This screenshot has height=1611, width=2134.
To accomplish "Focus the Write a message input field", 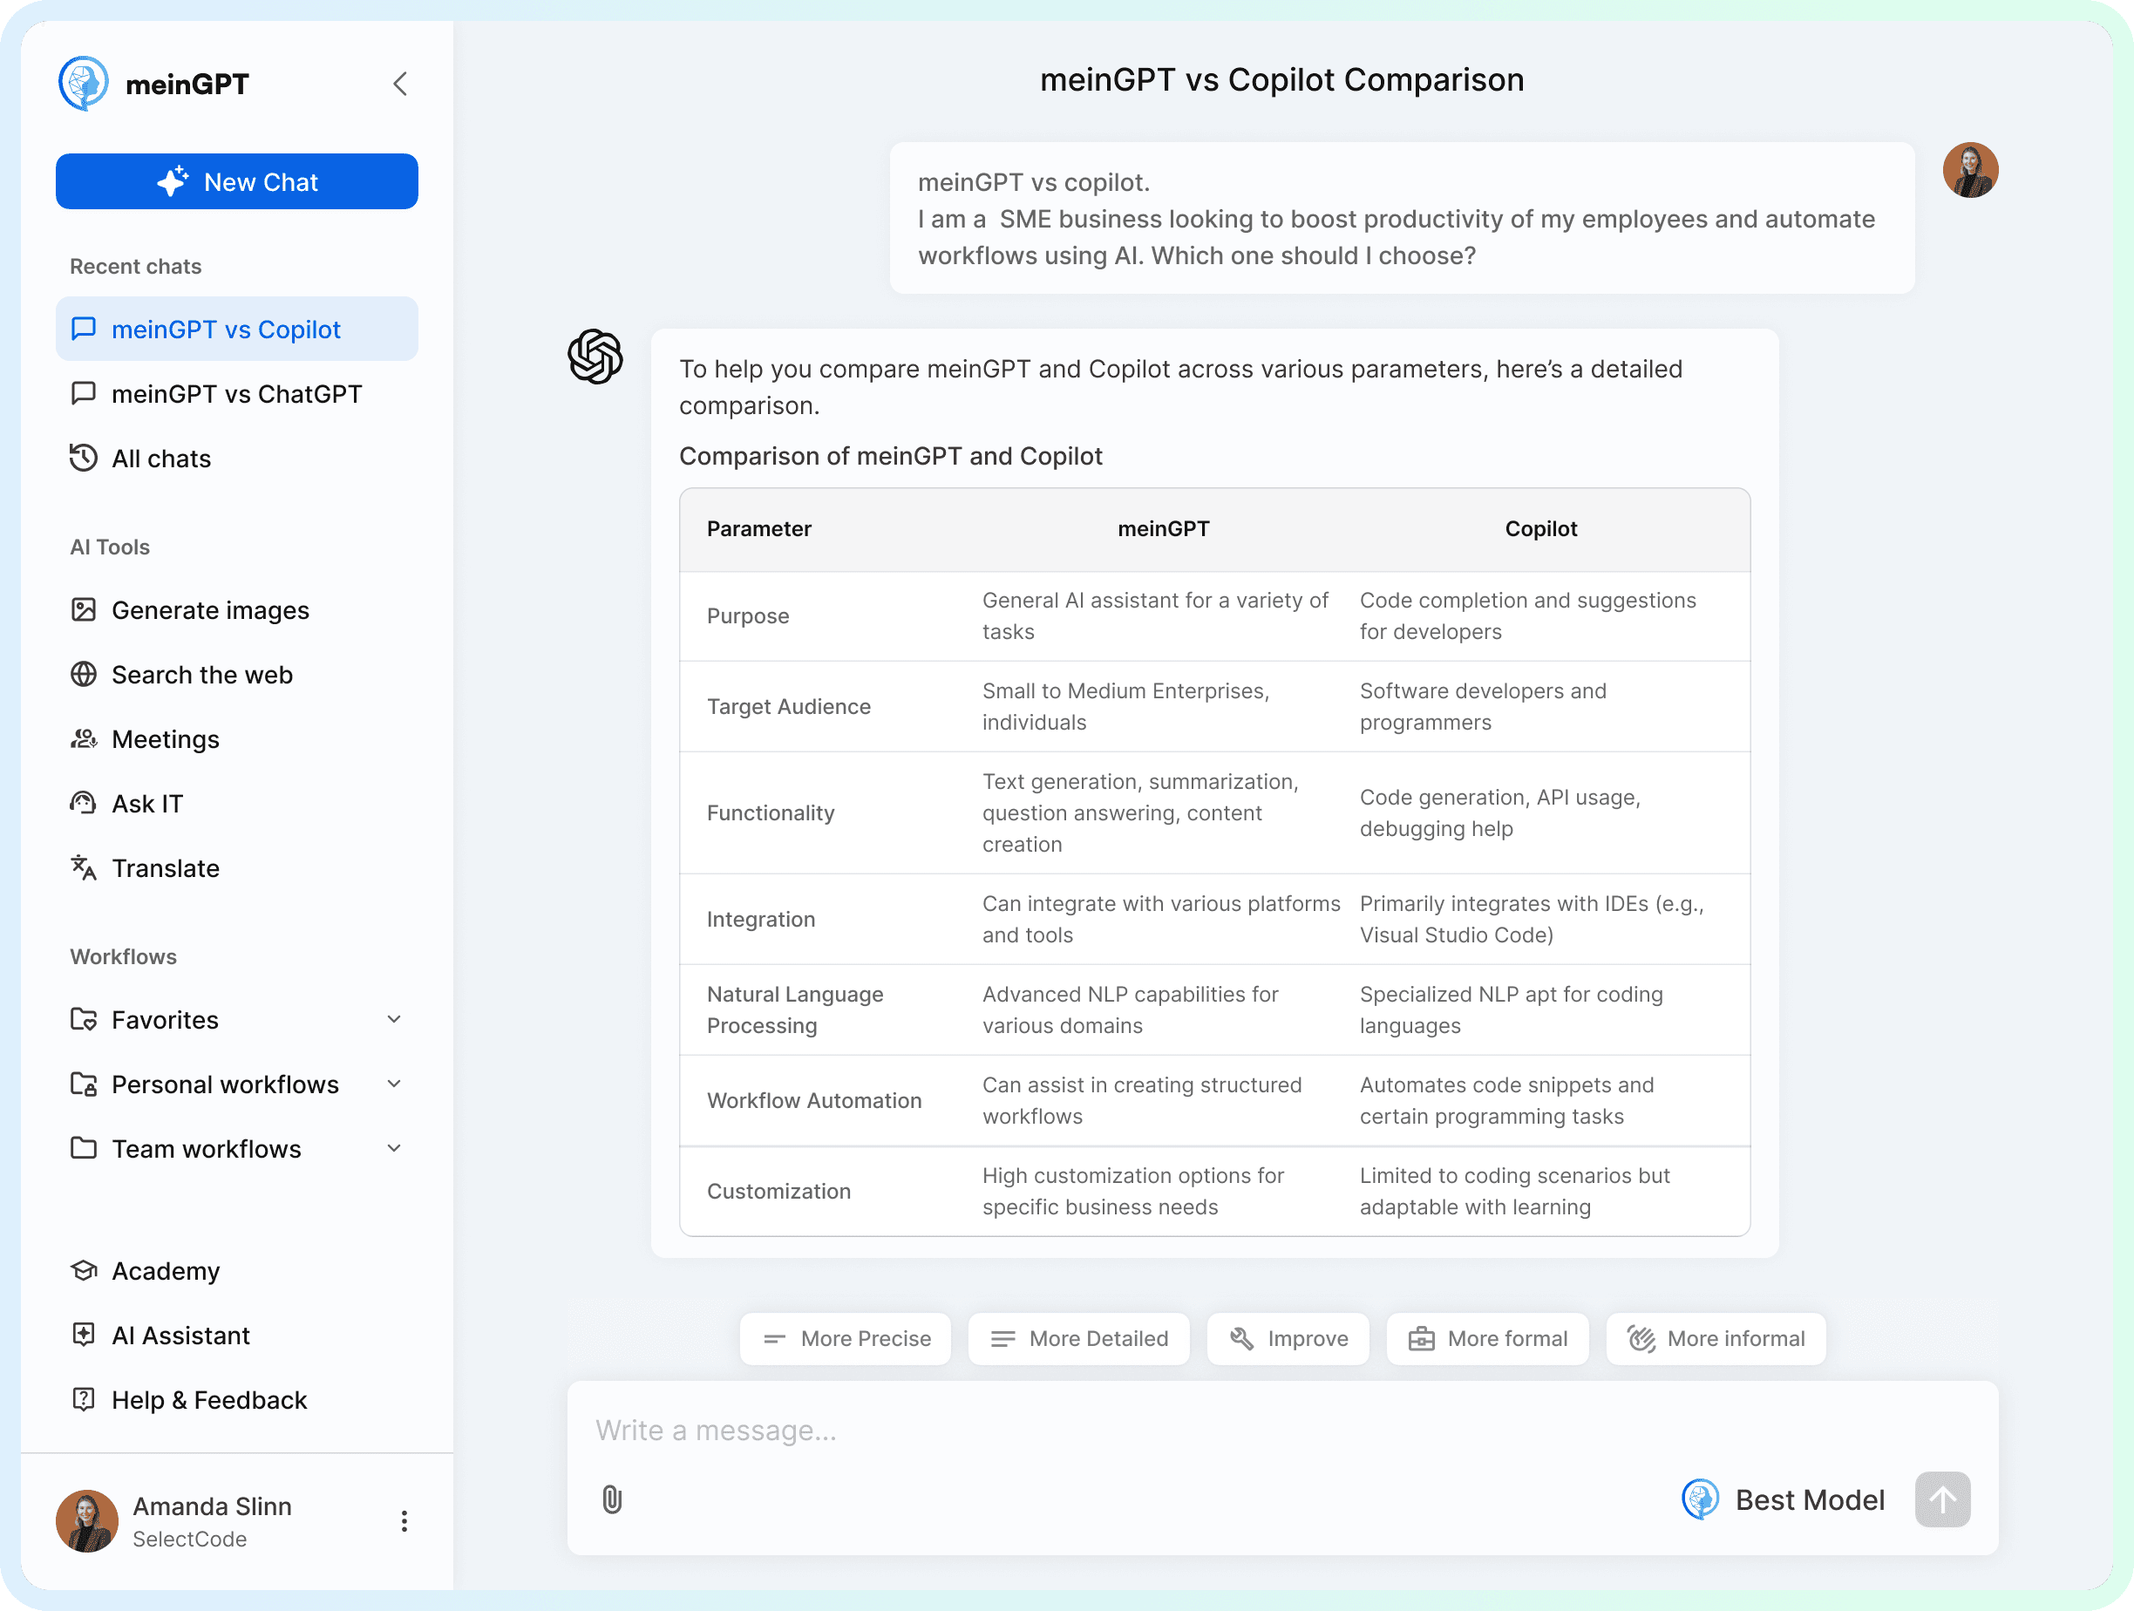I will tap(1281, 1430).
